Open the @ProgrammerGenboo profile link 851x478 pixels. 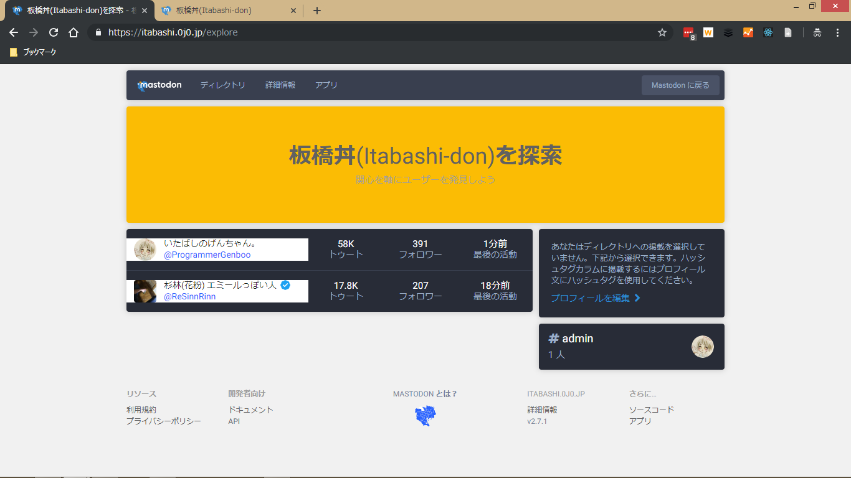207,255
